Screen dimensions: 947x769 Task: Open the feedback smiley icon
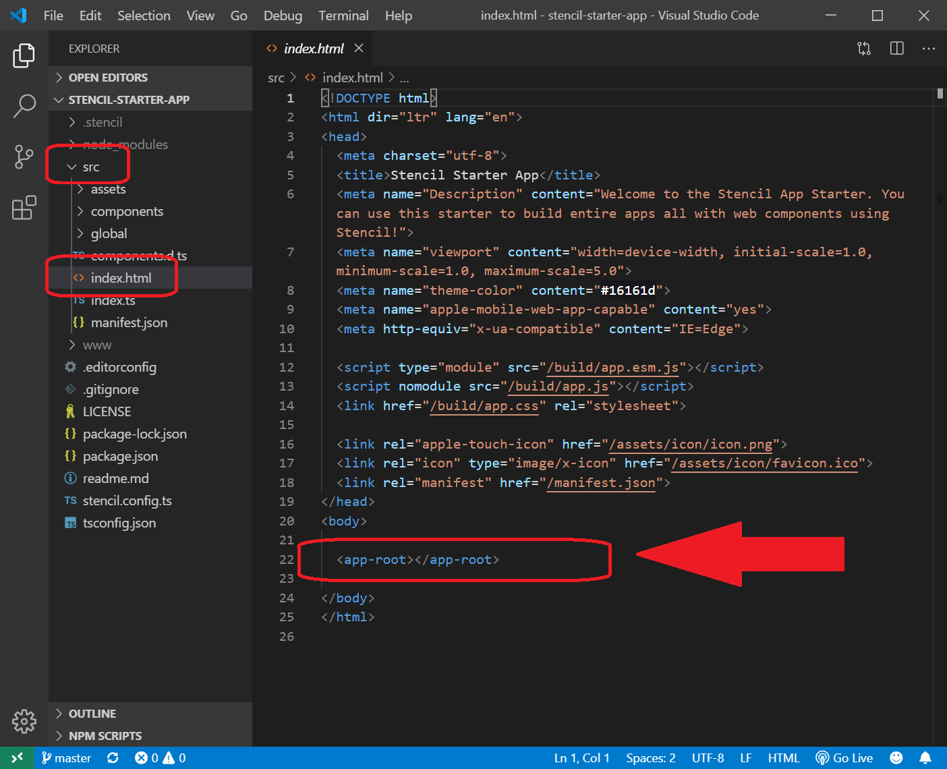pyautogui.click(x=896, y=758)
